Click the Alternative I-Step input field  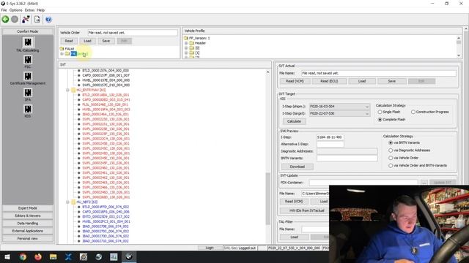[x=330, y=144]
